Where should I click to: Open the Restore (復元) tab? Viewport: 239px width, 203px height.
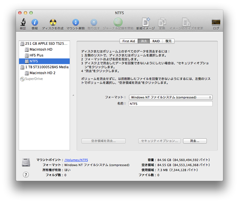tap(168, 41)
